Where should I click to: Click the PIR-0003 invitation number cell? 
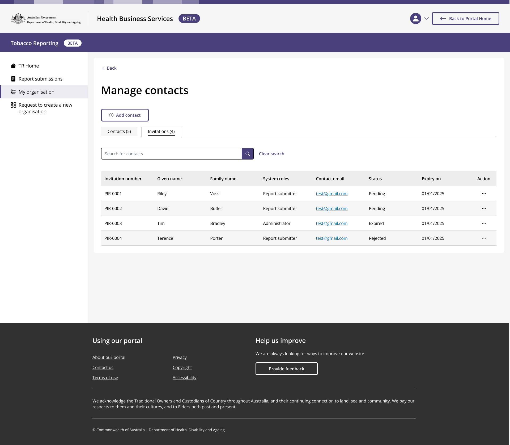coord(113,223)
